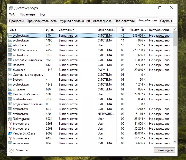Click the MBAMService.exe process icon

pyautogui.click(x=10, y=50)
